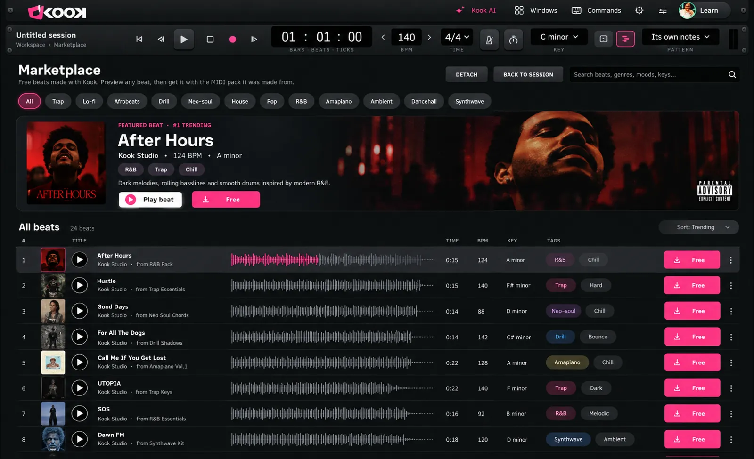
Task: Download SOS beat with Free button
Action: [692, 413]
